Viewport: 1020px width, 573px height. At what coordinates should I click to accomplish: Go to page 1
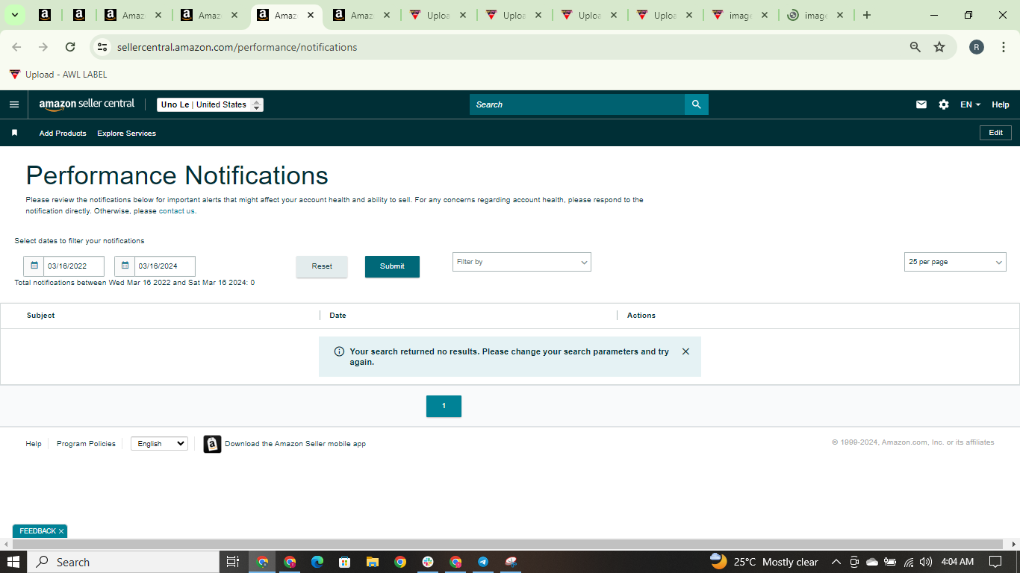point(444,406)
